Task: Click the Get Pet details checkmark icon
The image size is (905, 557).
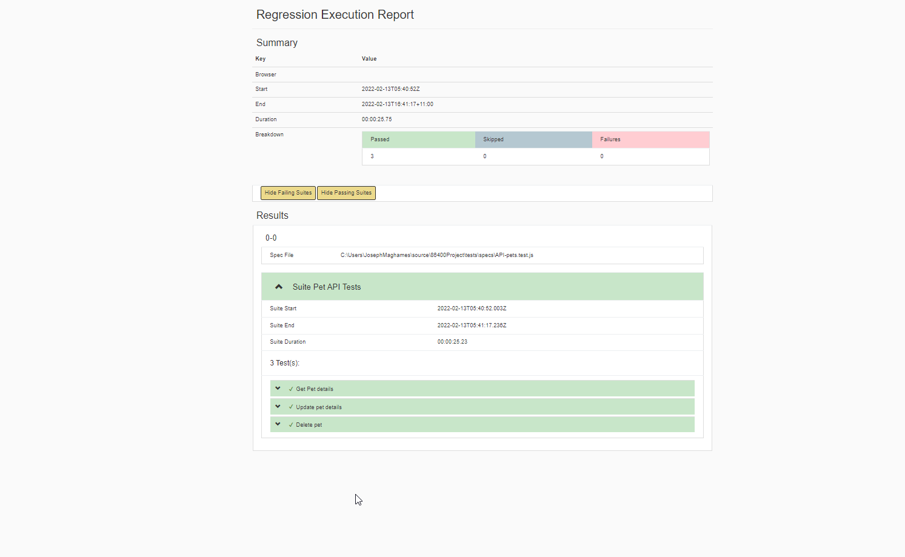Action: [x=291, y=389]
